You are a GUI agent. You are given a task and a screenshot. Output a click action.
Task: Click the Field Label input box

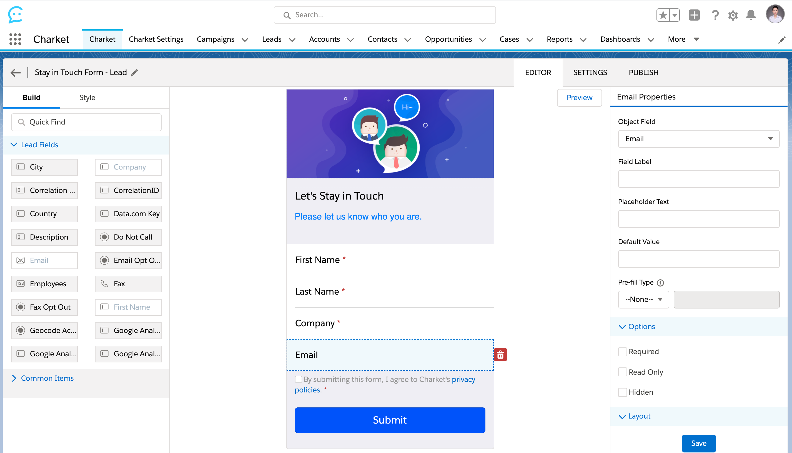tap(698, 179)
